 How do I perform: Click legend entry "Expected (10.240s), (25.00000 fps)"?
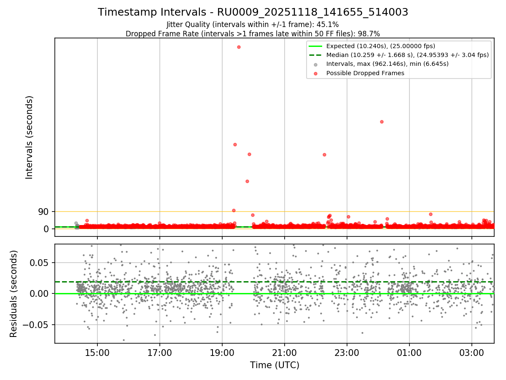[381, 46]
